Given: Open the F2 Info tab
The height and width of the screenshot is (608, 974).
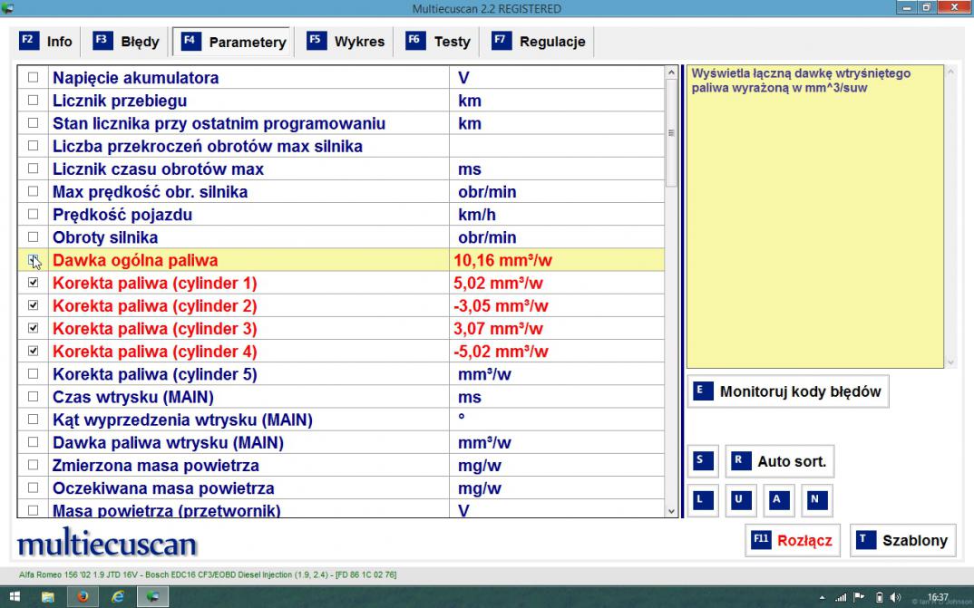Looking at the screenshot, I should coord(46,42).
